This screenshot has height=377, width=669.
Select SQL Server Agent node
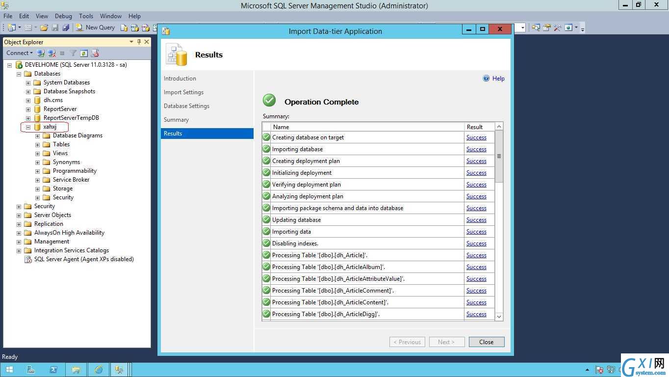[84, 259]
